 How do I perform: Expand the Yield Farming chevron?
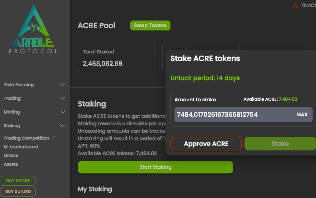pos(63,85)
